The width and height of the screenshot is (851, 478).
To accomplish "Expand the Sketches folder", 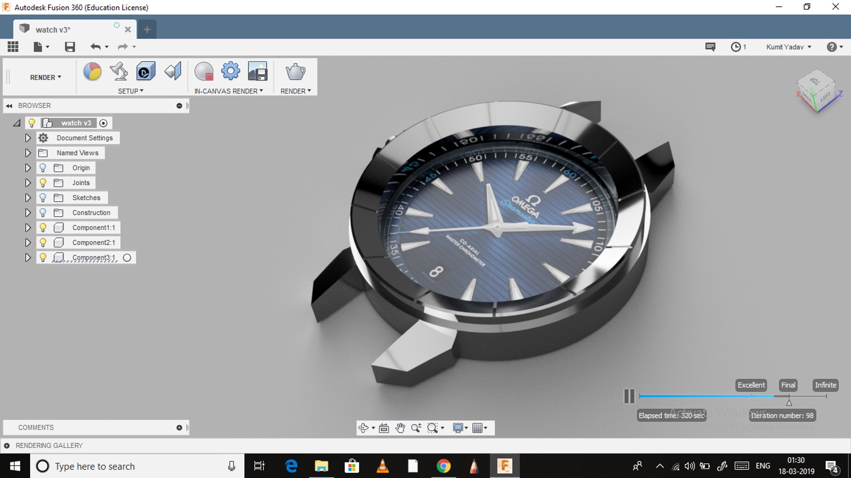I will (x=27, y=198).
